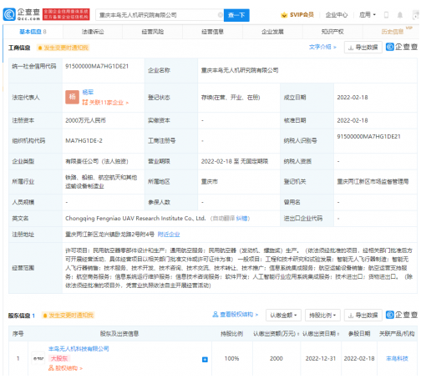Select the 杨 avatar of the legal representative
The height and width of the screenshot is (389, 421).
(x=73, y=97)
